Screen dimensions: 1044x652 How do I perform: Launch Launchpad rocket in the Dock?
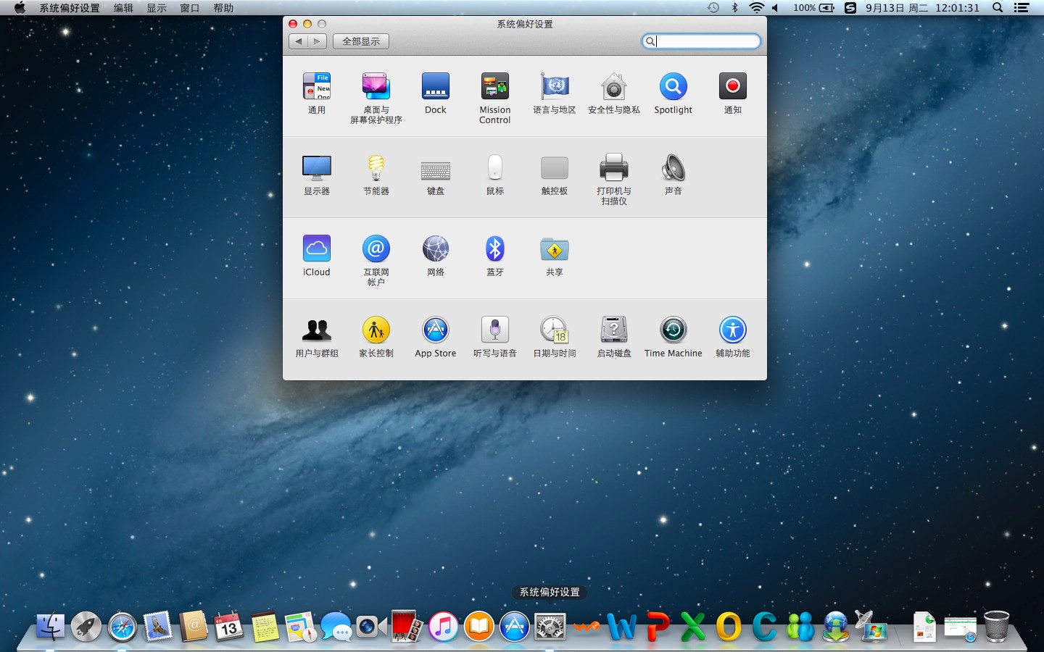86,627
